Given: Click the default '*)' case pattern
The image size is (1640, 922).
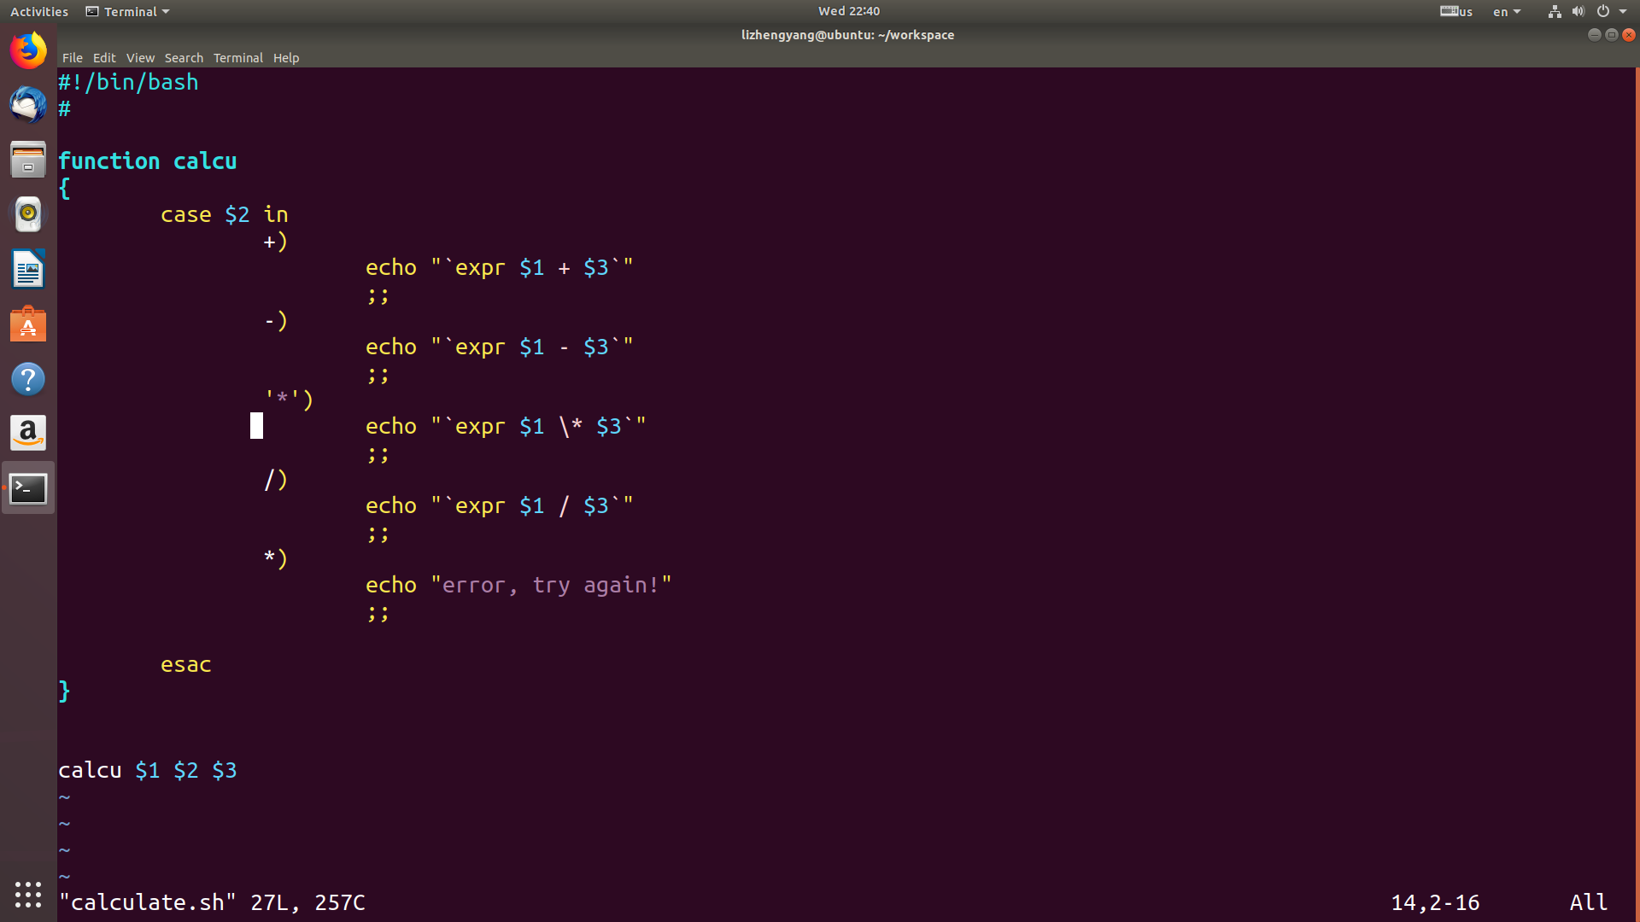Looking at the screenshot, I should [x=275, y=559].
